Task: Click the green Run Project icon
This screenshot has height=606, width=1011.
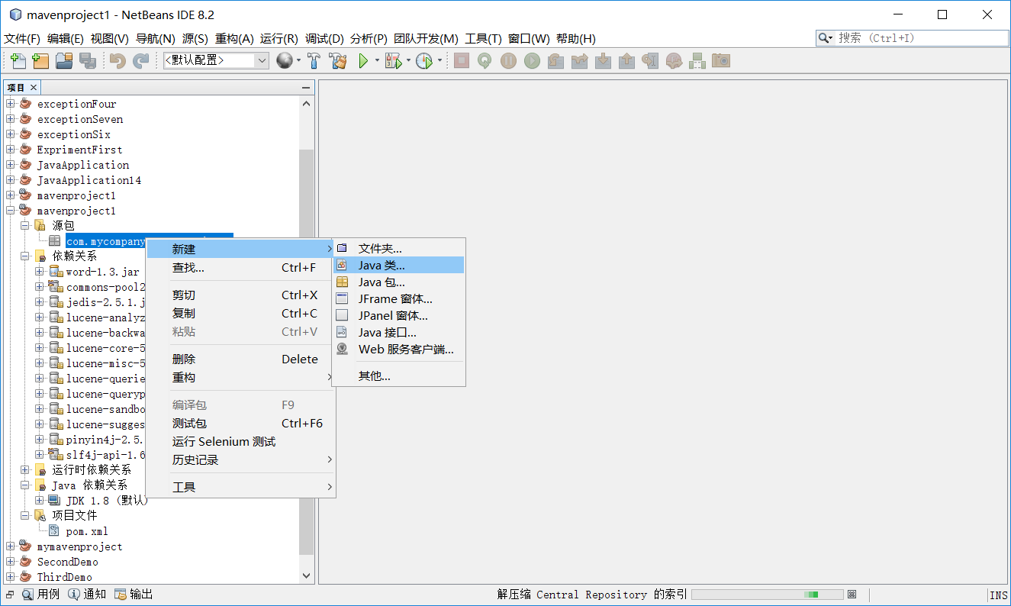Action: [363, 61]
